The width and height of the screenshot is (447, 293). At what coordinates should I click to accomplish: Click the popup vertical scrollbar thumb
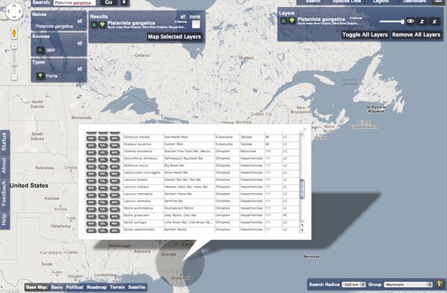tap(302, 189)
